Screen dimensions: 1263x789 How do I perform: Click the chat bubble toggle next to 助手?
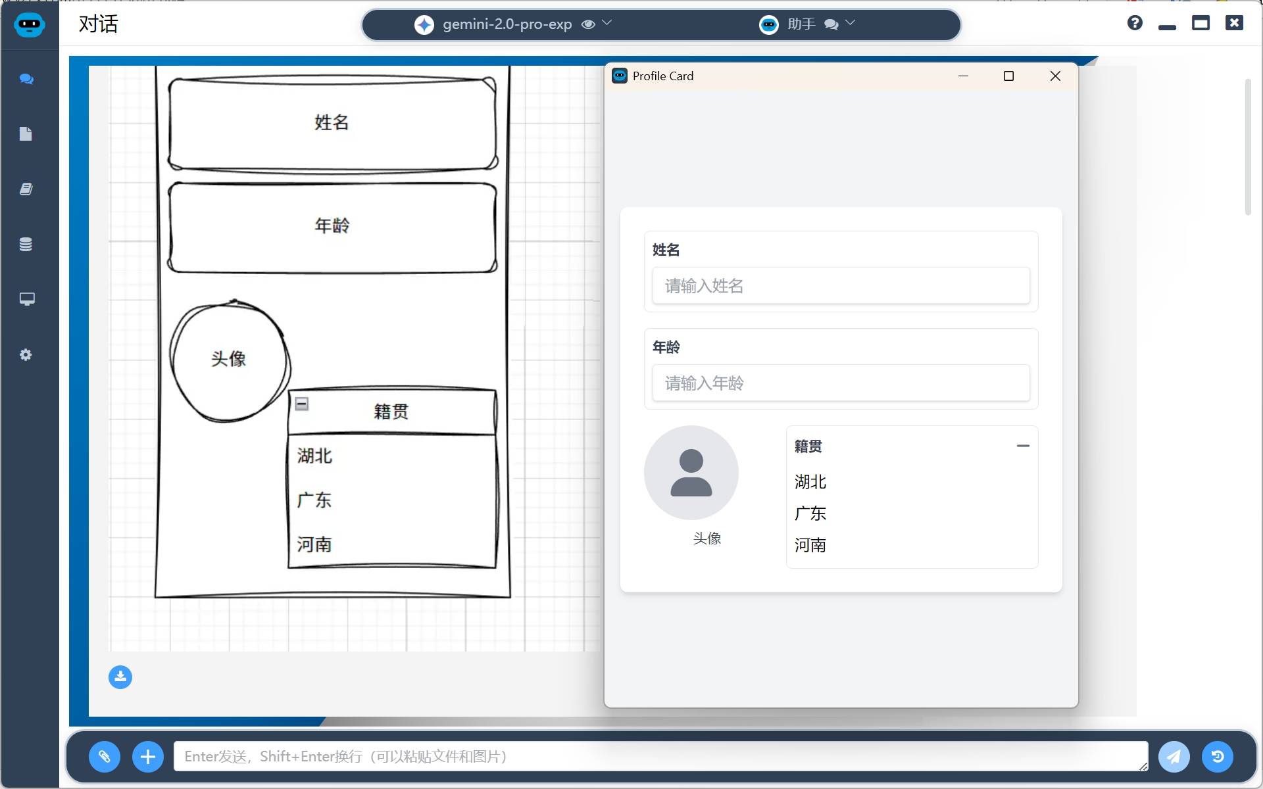pyautogui.click(x=831, y=24)
